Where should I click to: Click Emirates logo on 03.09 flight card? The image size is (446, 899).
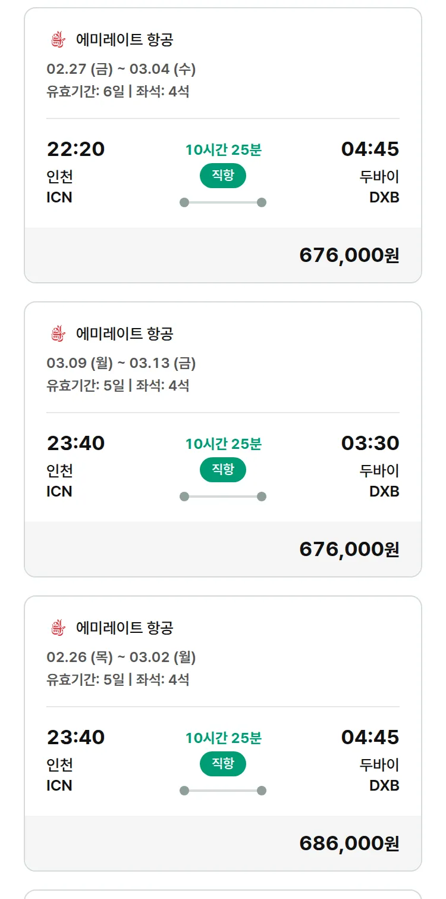(57, 334)
